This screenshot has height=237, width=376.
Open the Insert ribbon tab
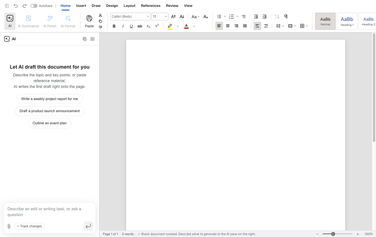(81, 6)
